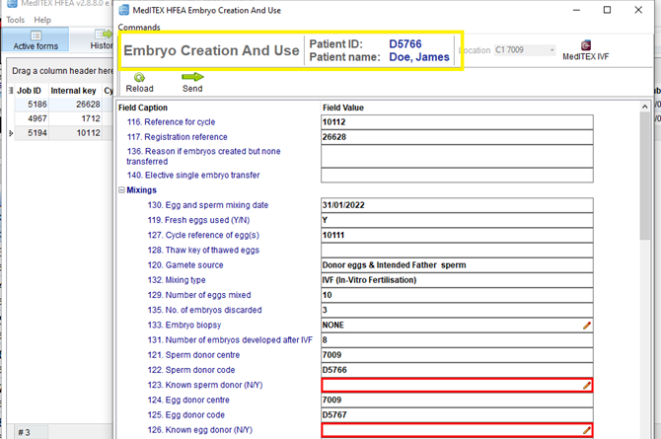Click the vertical scrollbar thumb
The width and height of the screenshot is (661, 439).
(644, 176)
